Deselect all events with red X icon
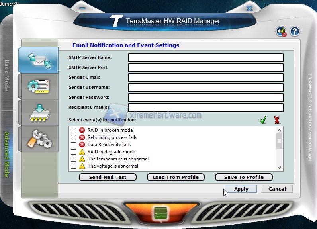The height and width of the screenshot is (229, 317). 277,120
